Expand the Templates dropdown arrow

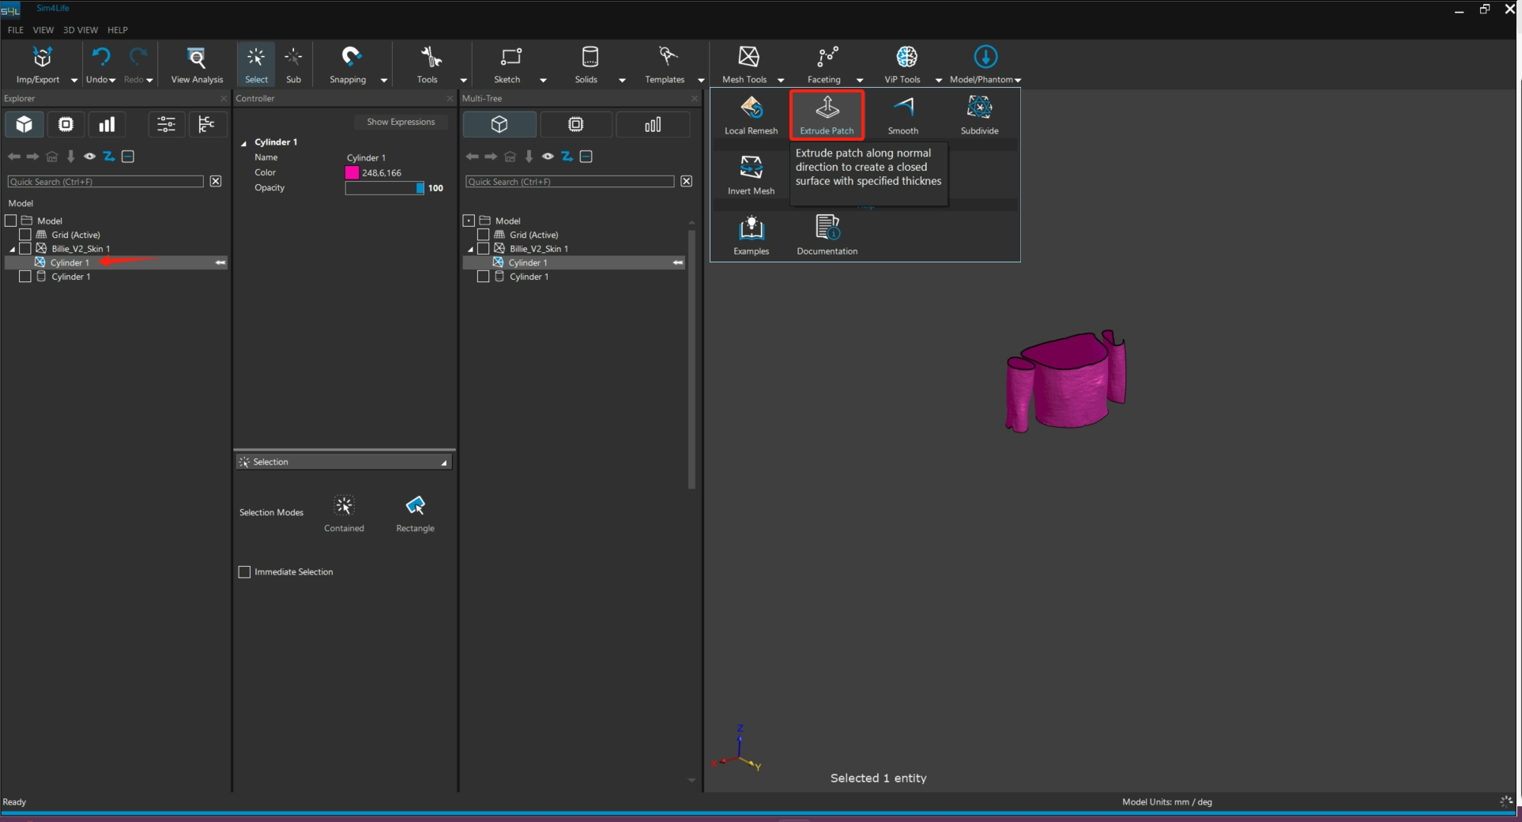(700, 80)
